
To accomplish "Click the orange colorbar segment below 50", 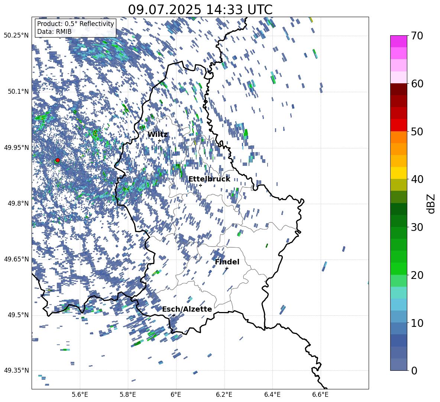I will (x=399, y=137).
